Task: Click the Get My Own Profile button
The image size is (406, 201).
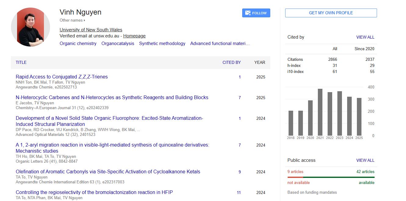Action: 331,13
